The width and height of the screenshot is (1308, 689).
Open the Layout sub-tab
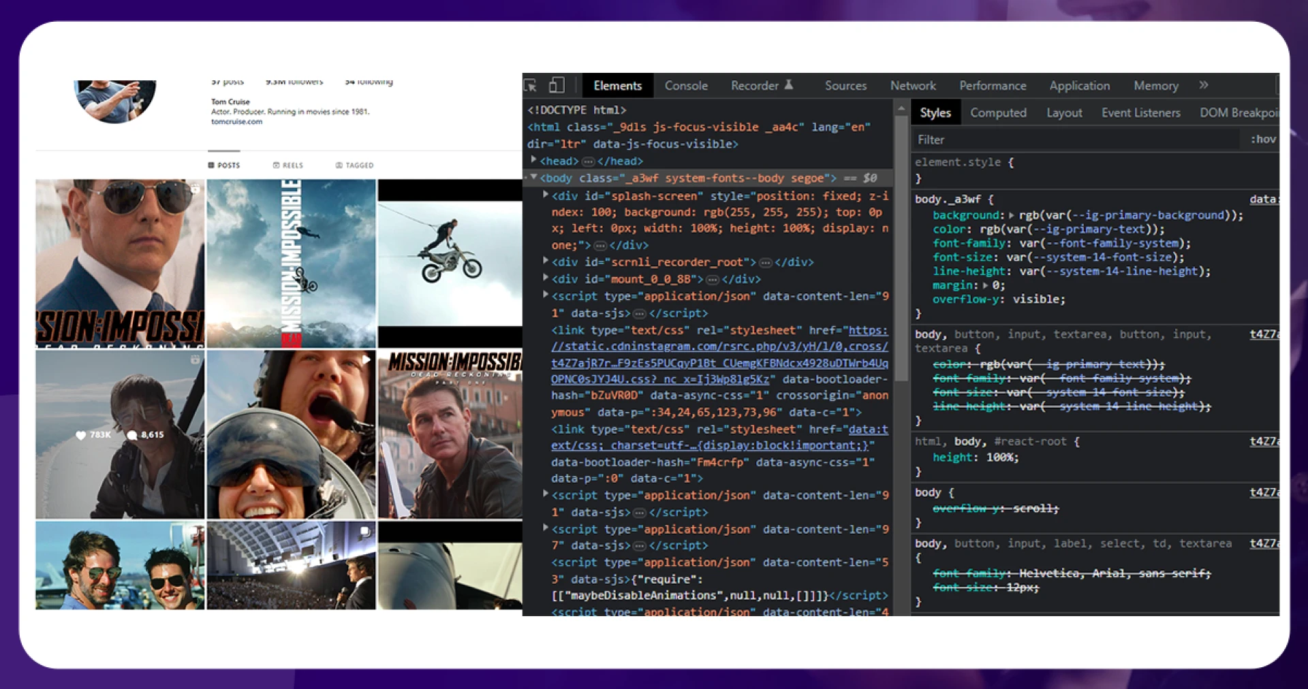click(1064, 113)
